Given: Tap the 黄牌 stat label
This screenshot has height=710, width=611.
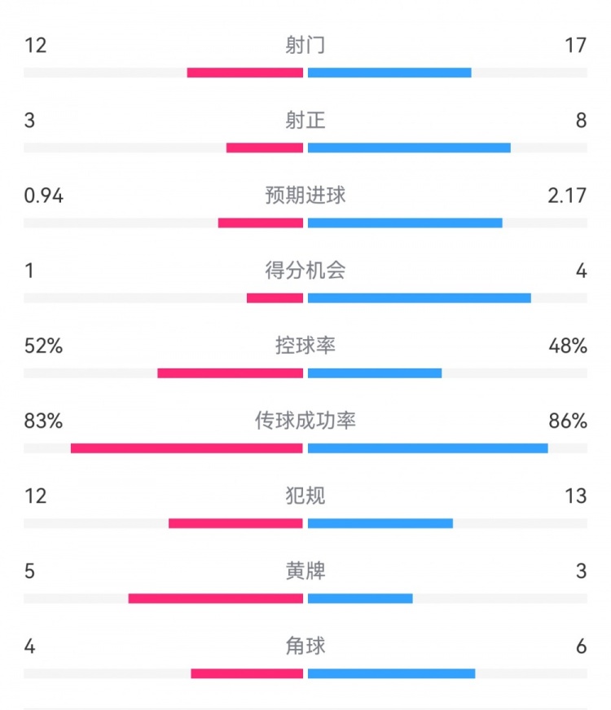Looking at the screenshot, I should point(305,571).
